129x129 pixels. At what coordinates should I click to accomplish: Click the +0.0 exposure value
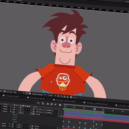coord(75,98)
